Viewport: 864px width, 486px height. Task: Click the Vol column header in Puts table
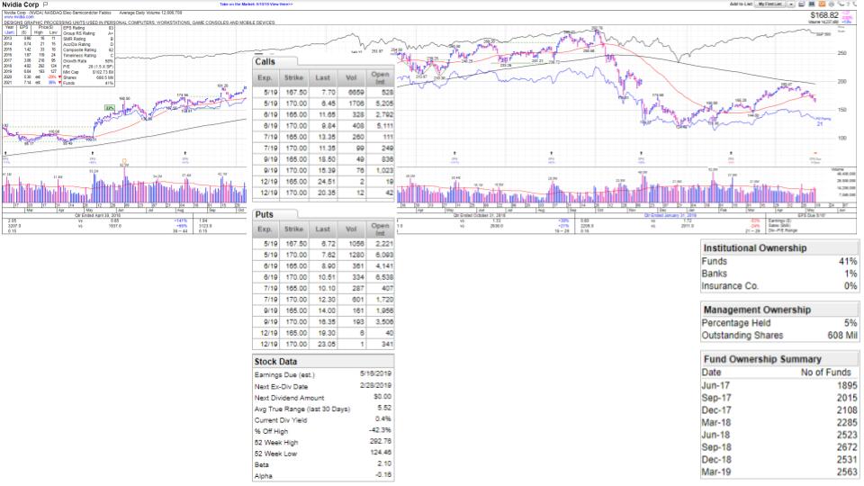(352, 229)
